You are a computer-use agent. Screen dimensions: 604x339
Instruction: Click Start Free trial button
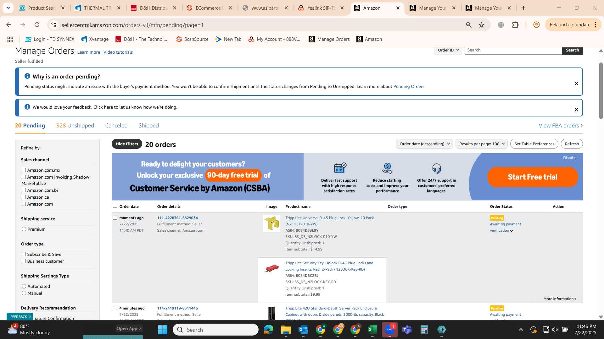point(533,177)
